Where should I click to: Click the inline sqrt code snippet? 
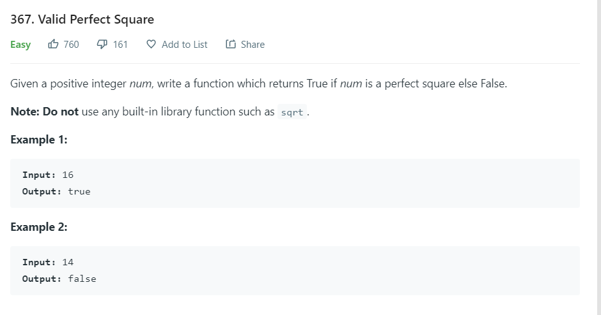(292, 112)
